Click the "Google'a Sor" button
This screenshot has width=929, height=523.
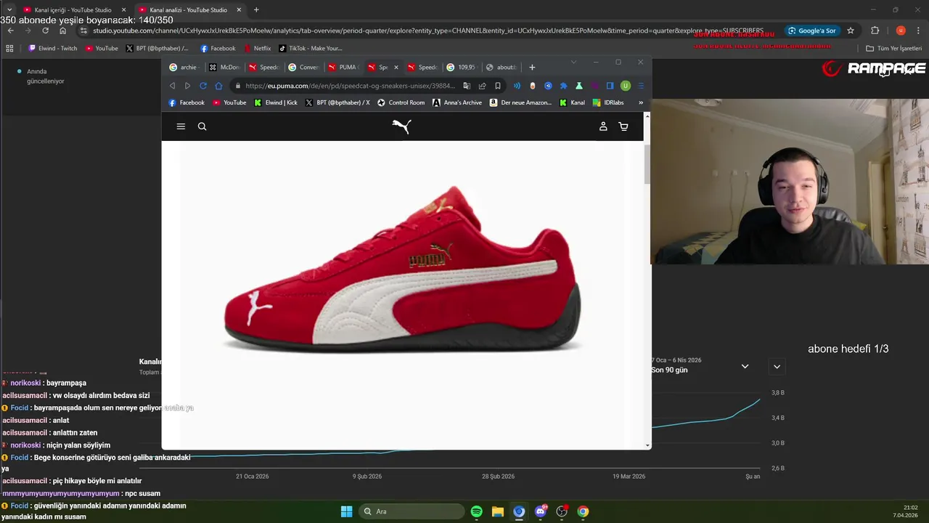click(811, 31)
